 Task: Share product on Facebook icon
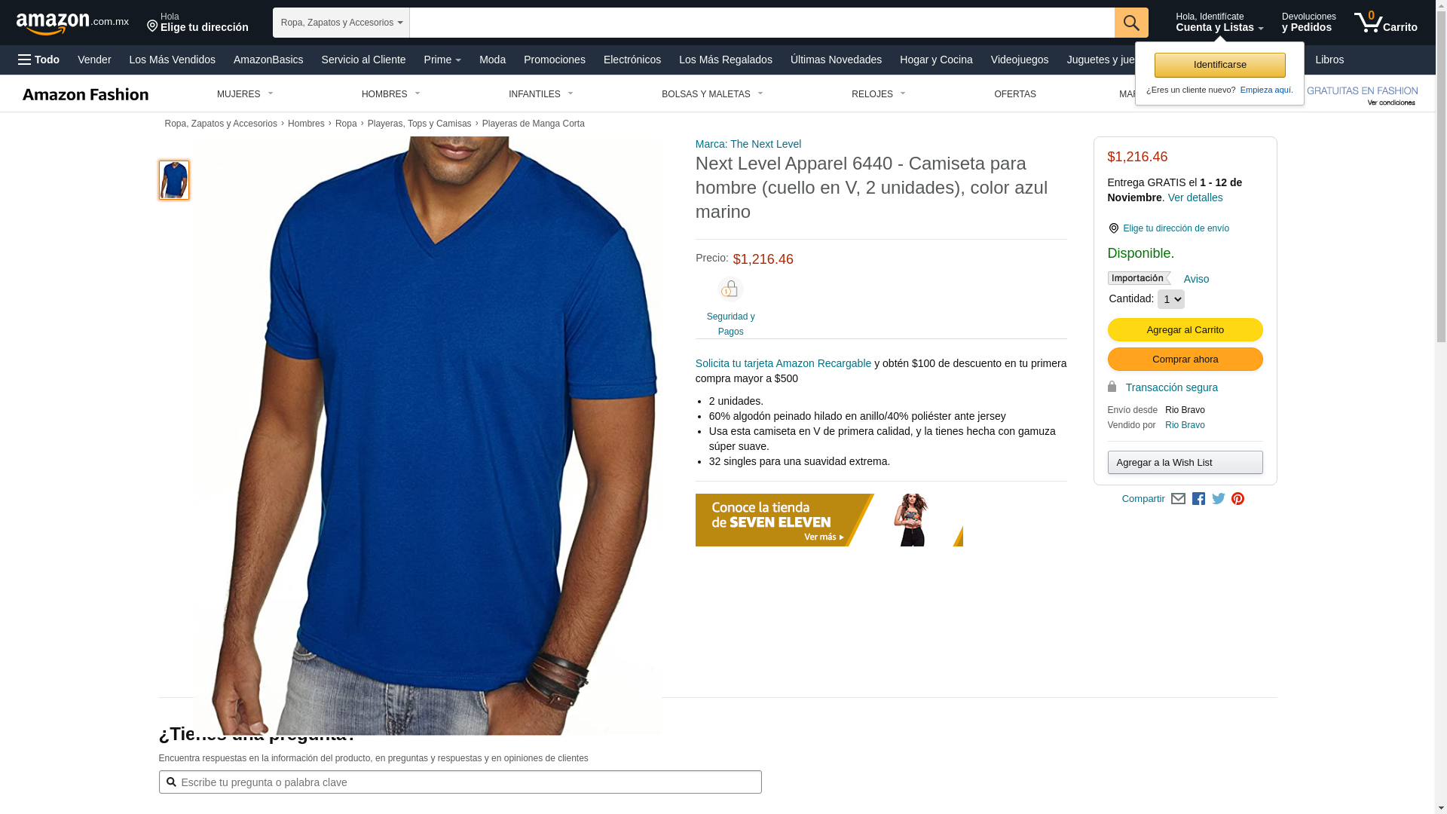click(1198, 499)
